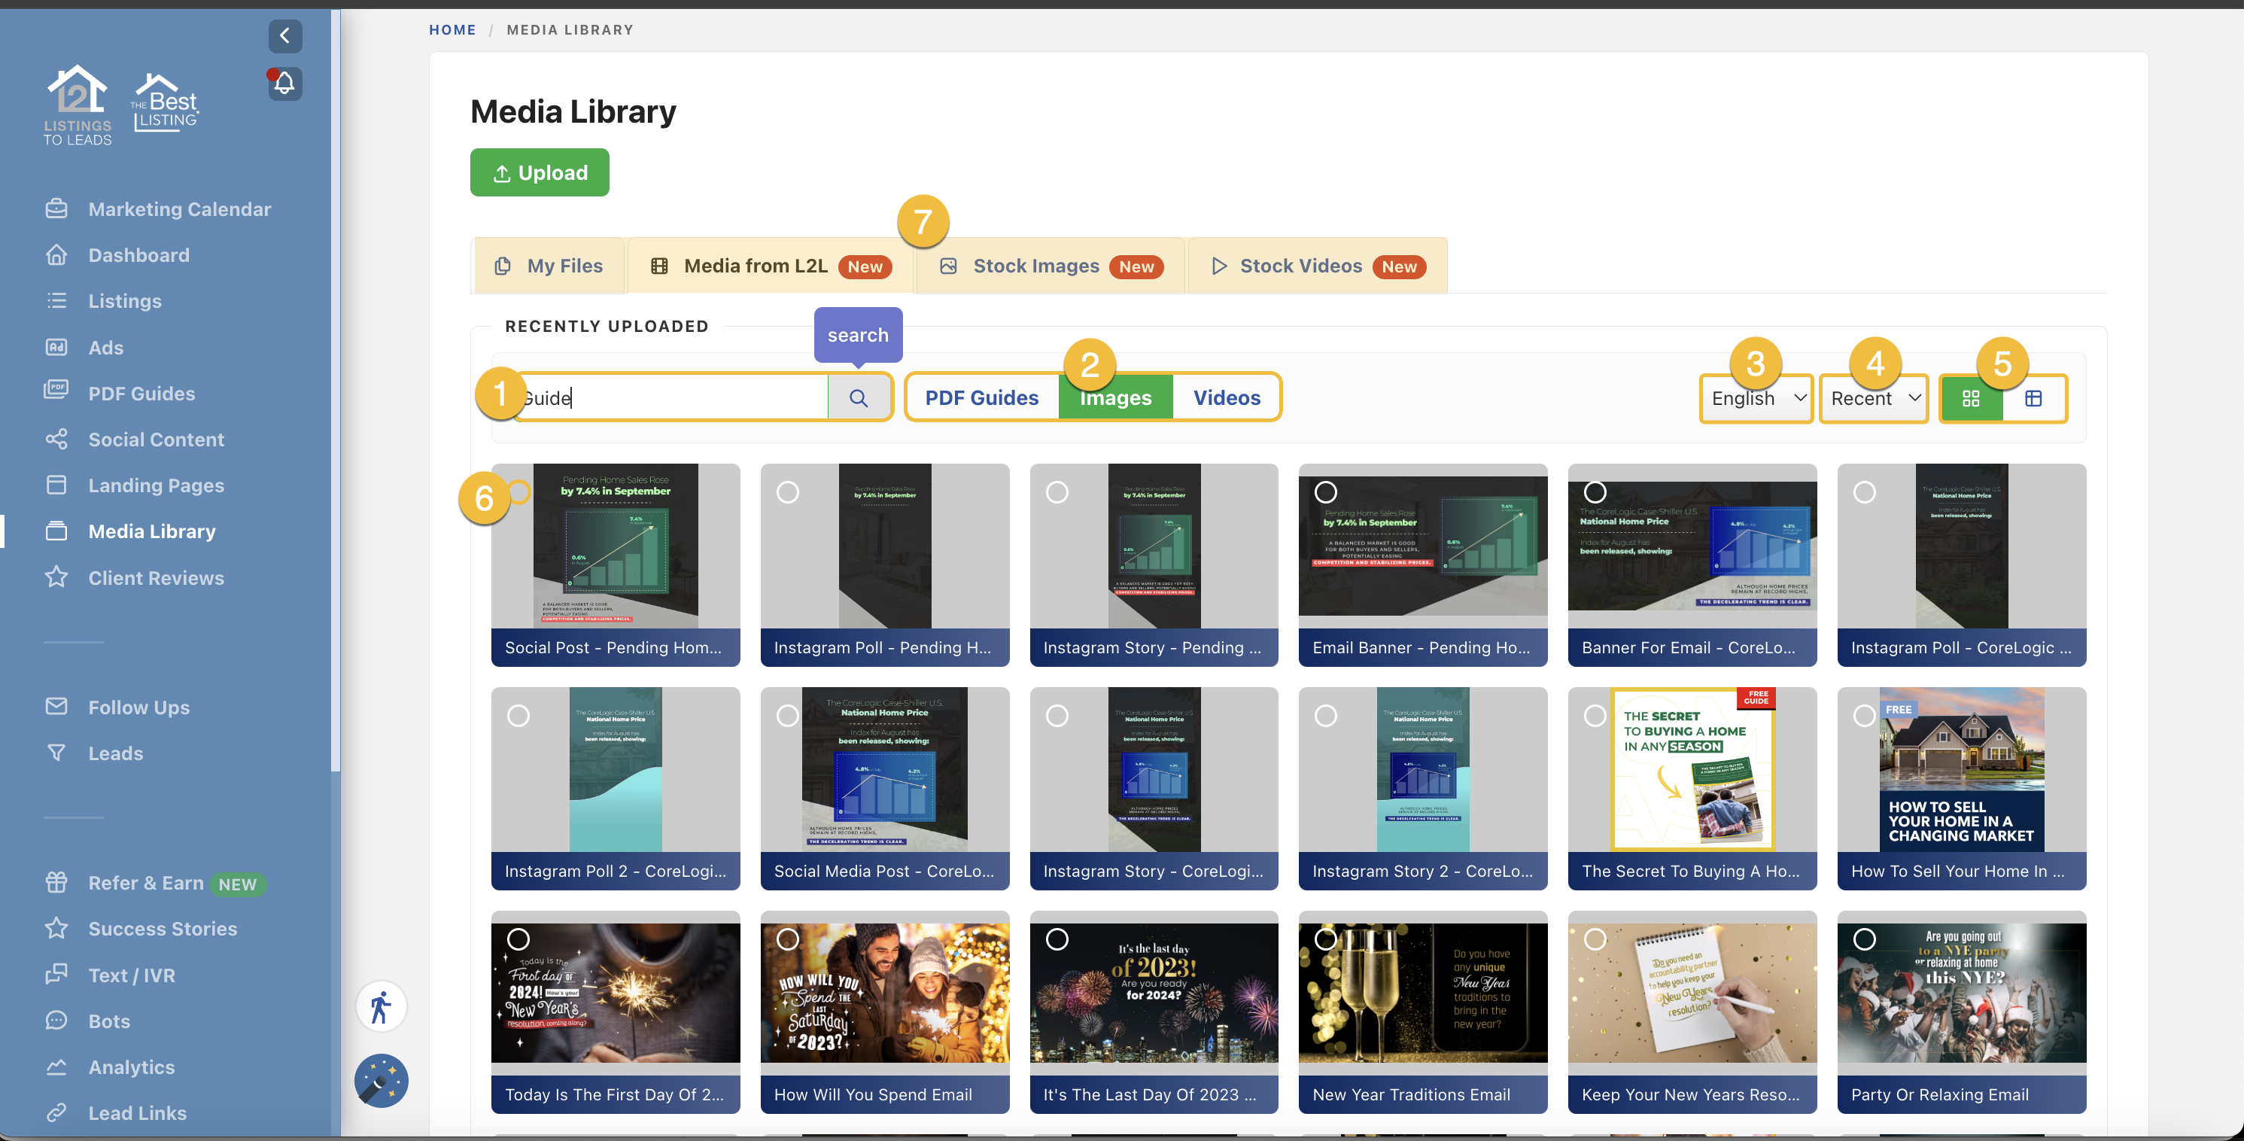Click the Social Content sharing icon
Image resolution: width=2244 pixels, height=1141 pixels.
point(56,439)
